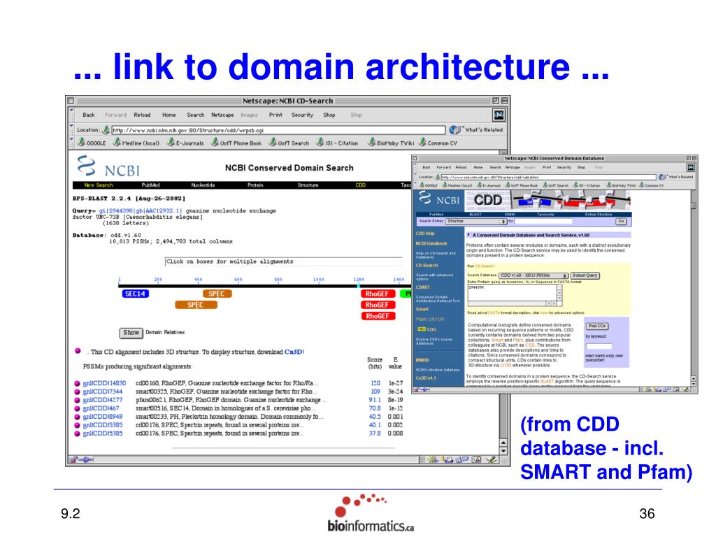Select CDD tab in the black navigation bar

(361, 185)
